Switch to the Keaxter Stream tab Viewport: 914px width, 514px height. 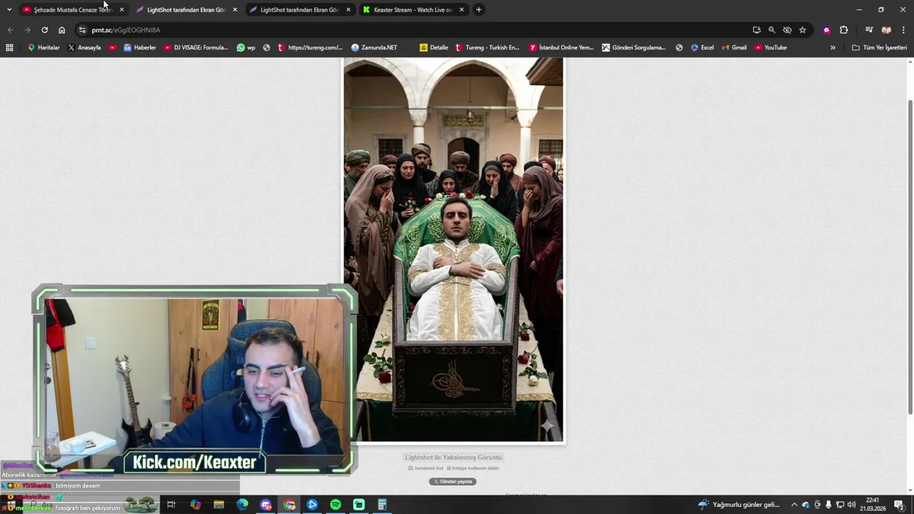(413, 10)
